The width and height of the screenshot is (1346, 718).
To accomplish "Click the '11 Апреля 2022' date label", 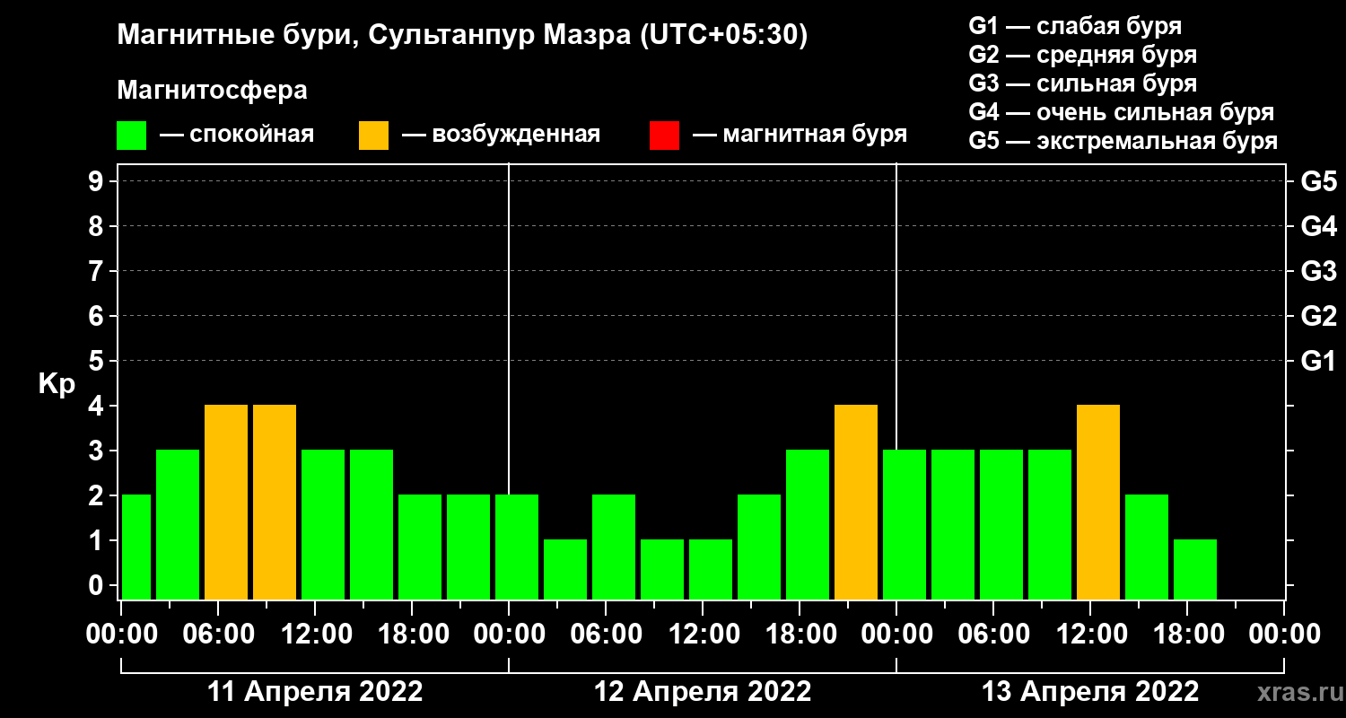I will point(315,692).
